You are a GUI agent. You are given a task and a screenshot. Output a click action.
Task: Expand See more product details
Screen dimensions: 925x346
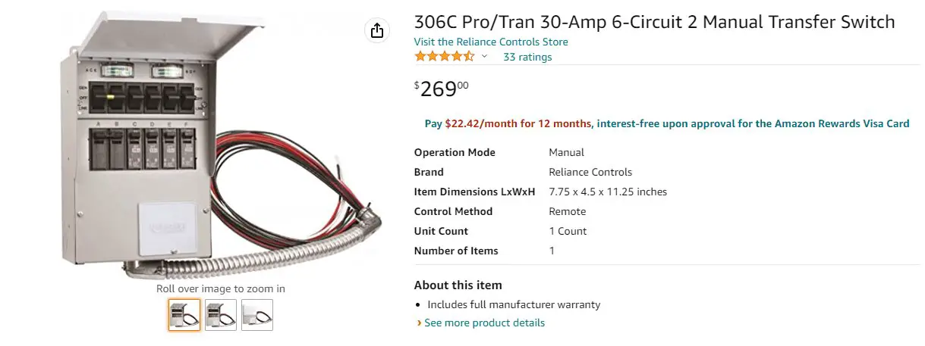click(x=484, y=323)
